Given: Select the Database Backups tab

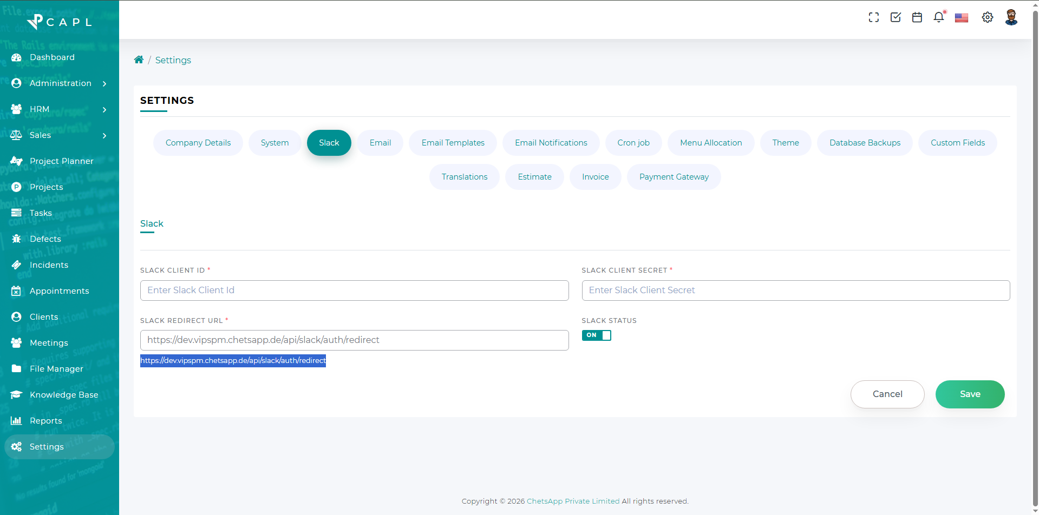Looking at the screenshot, I should pyautogui.click(x=865, y=143).
